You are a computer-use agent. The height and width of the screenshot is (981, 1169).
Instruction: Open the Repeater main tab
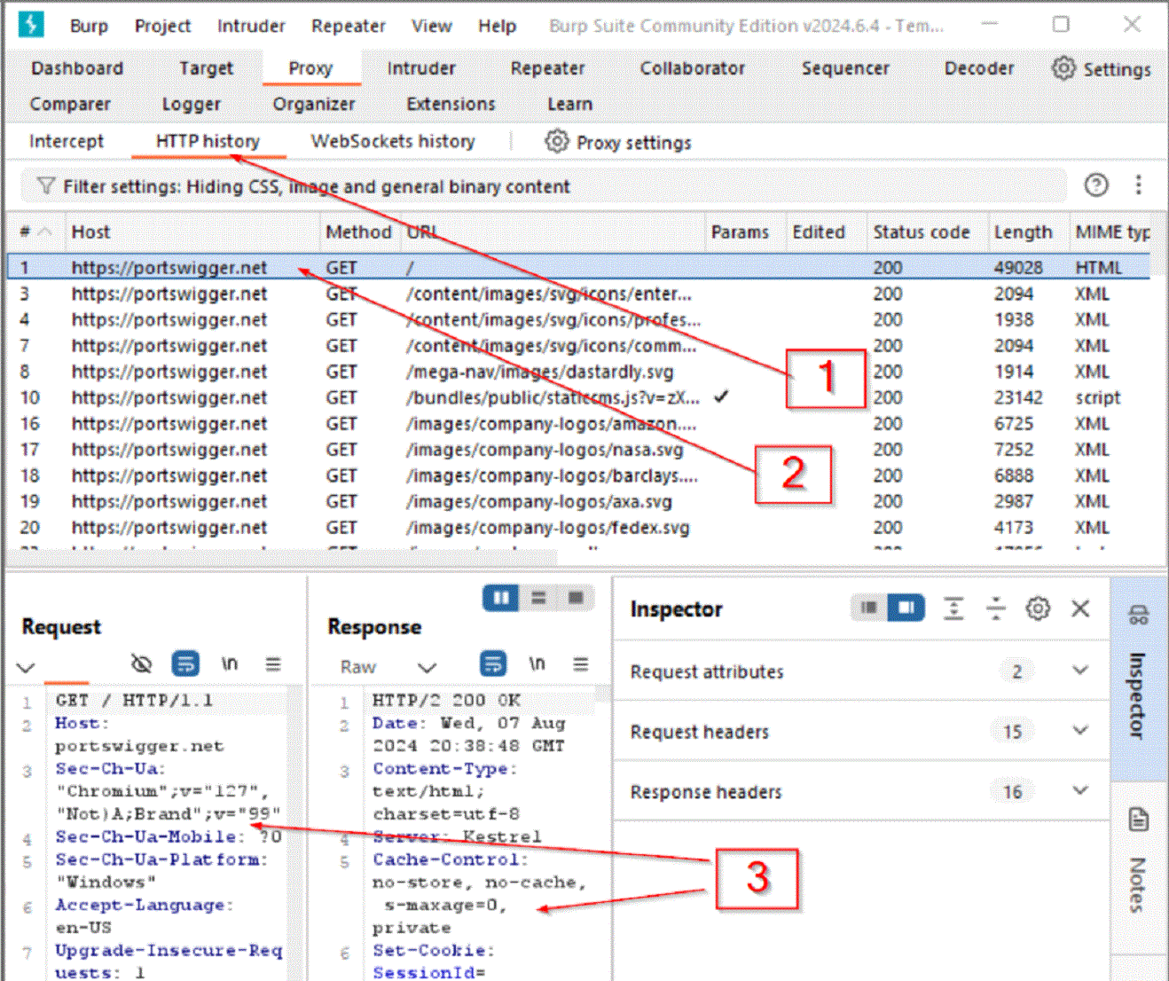[547, 68]
